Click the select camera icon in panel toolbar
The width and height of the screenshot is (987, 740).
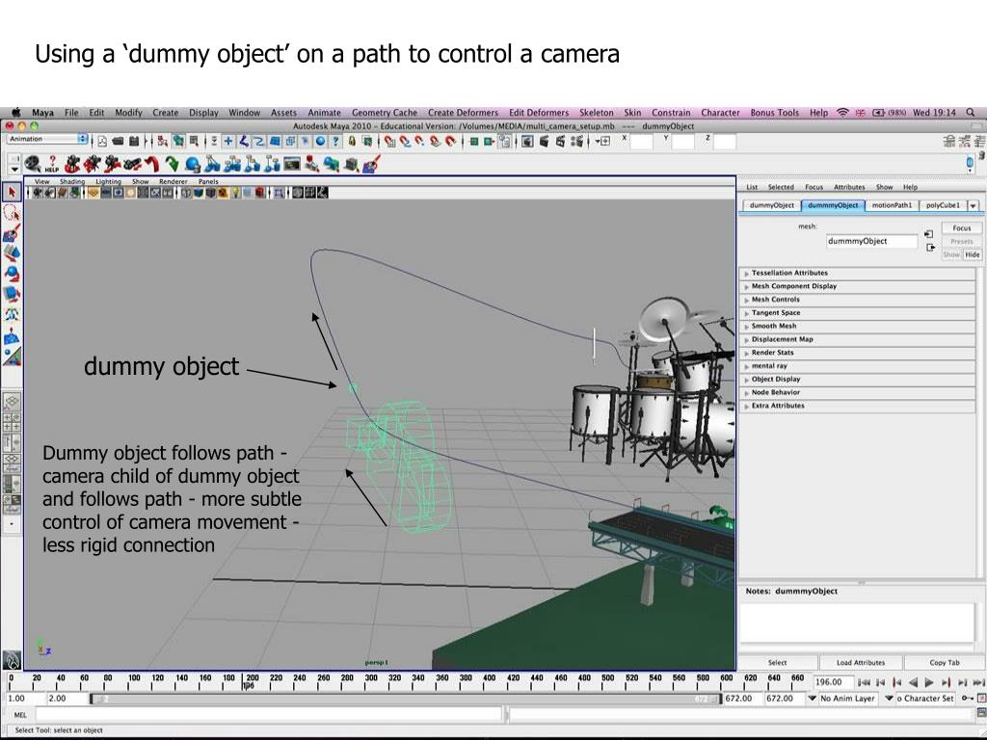click(38, 193)
